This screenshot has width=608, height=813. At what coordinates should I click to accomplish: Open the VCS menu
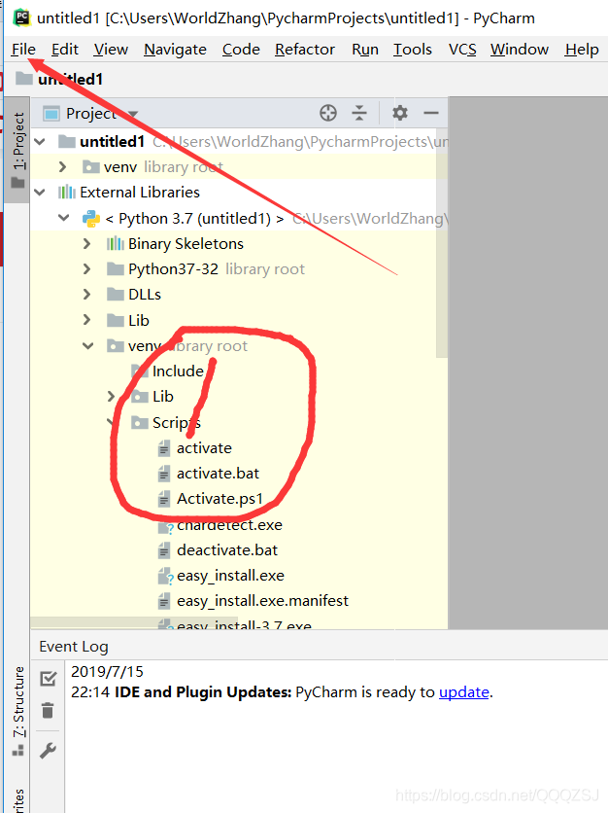(462, 50)
